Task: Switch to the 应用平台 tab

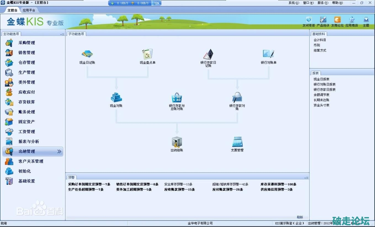Action: point(29,10)
